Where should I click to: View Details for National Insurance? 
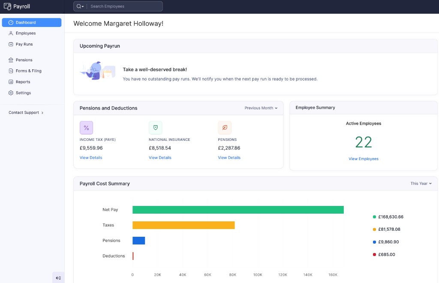click(160, 158)
